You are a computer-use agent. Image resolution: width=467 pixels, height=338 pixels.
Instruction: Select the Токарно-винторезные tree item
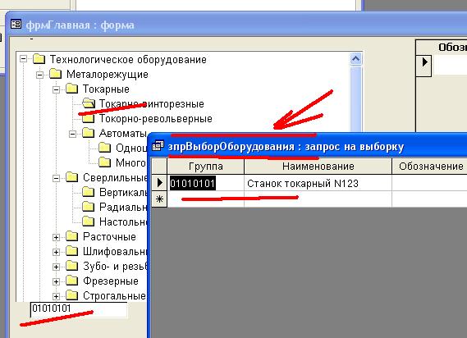pos(152,103)
